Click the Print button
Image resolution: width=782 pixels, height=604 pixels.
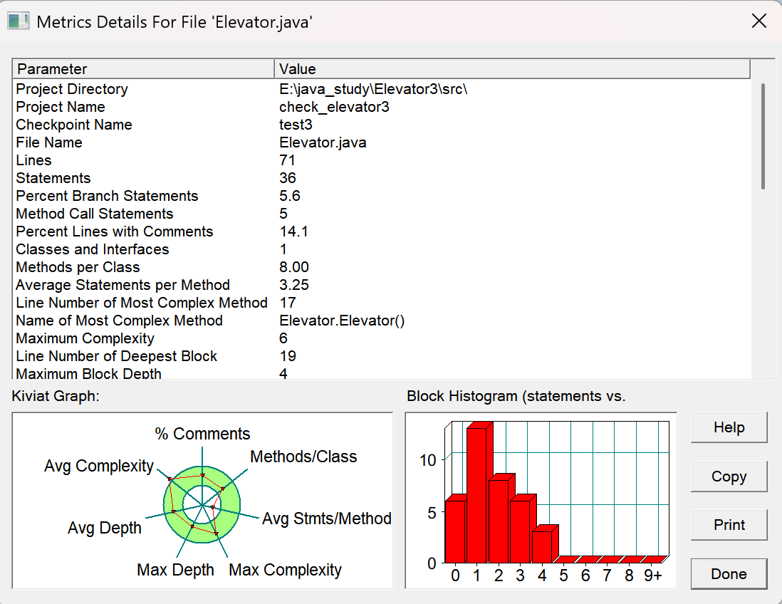729,525
